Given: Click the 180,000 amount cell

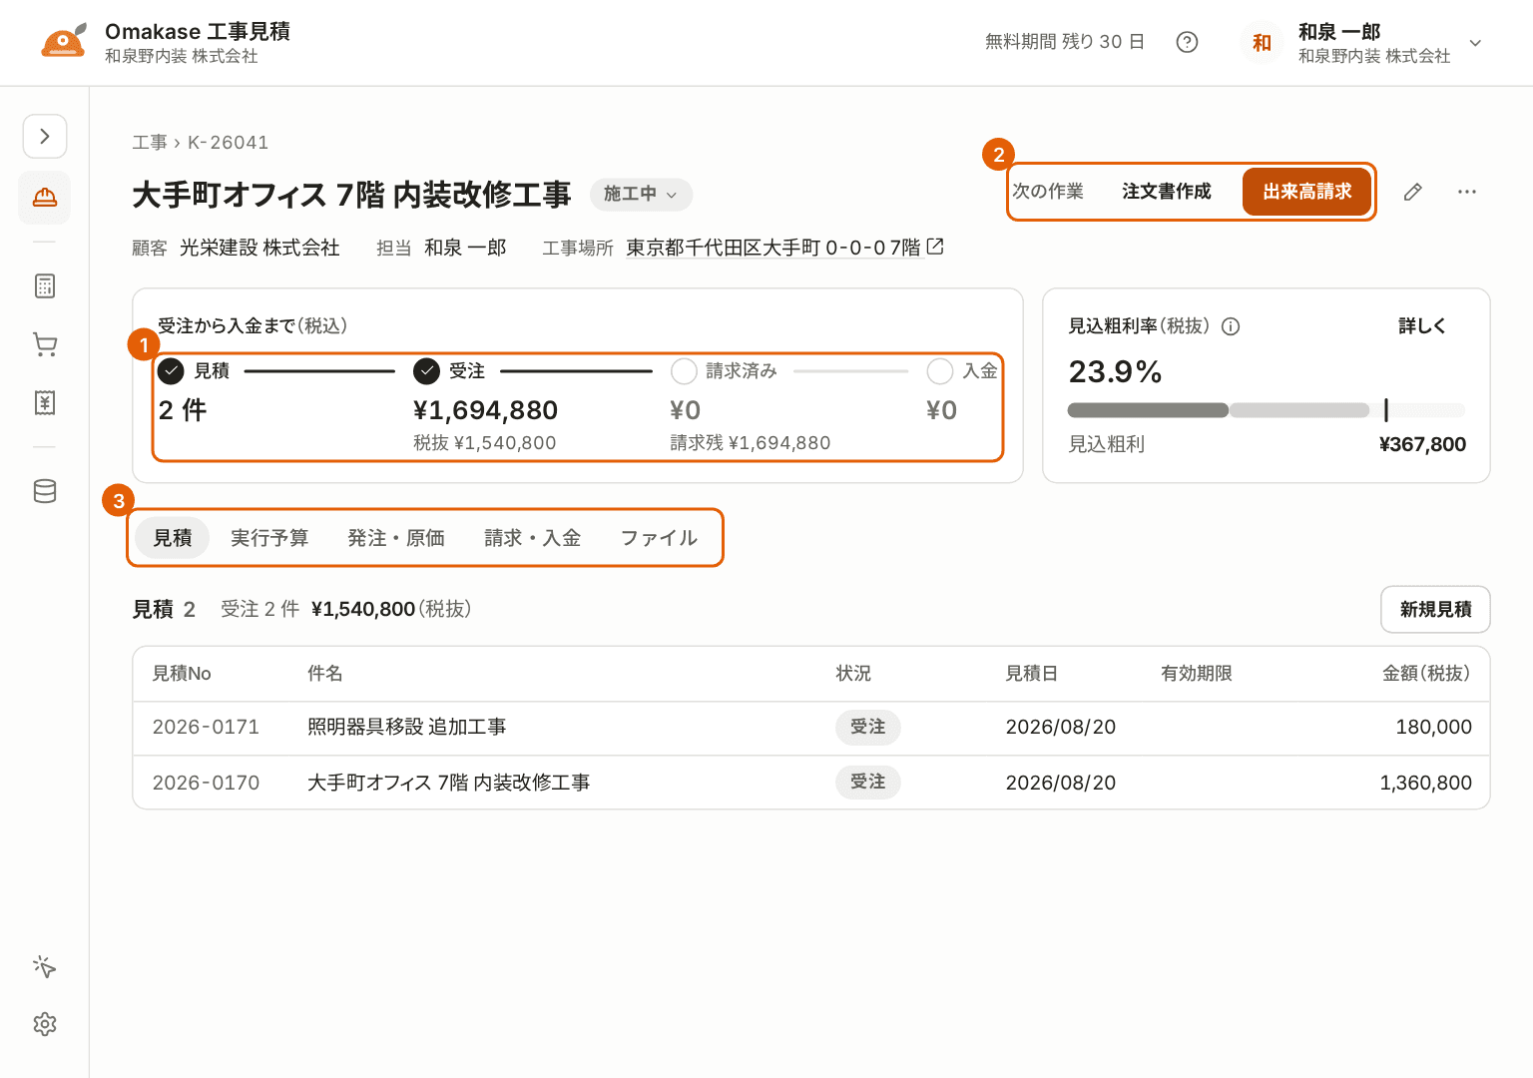Looking at the screenshot, I should pos(1433,728).
